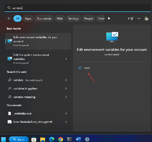152x142 pixels.
Task: Expand chevron for 'variable meaning'
Action: pos(66,97)
